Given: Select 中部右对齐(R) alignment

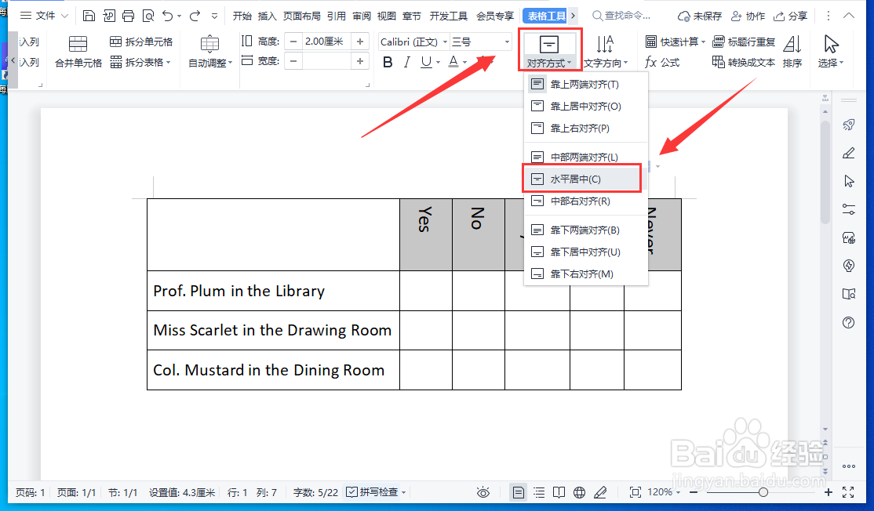Looking at the screenshot, I should click(586, 201).
